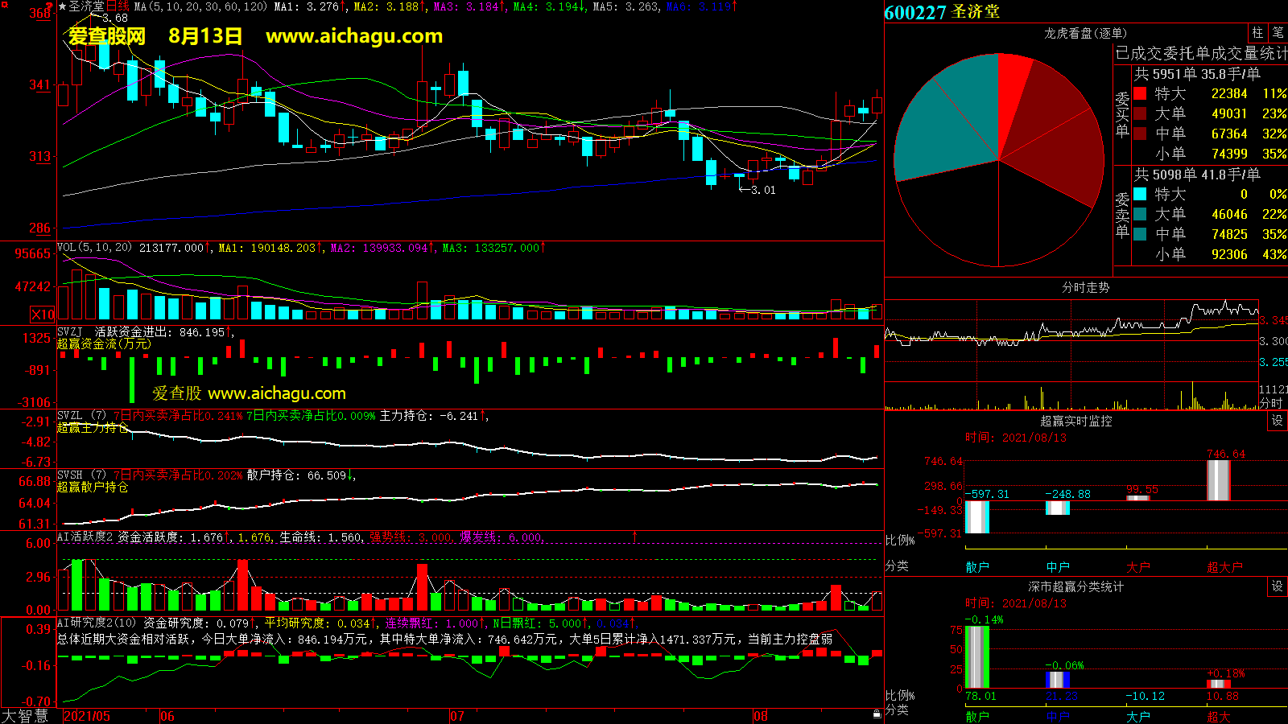Select the 分时走势 panel title
The height and width of the screenshot is (724, 1288).
(x=1085, y=287)
